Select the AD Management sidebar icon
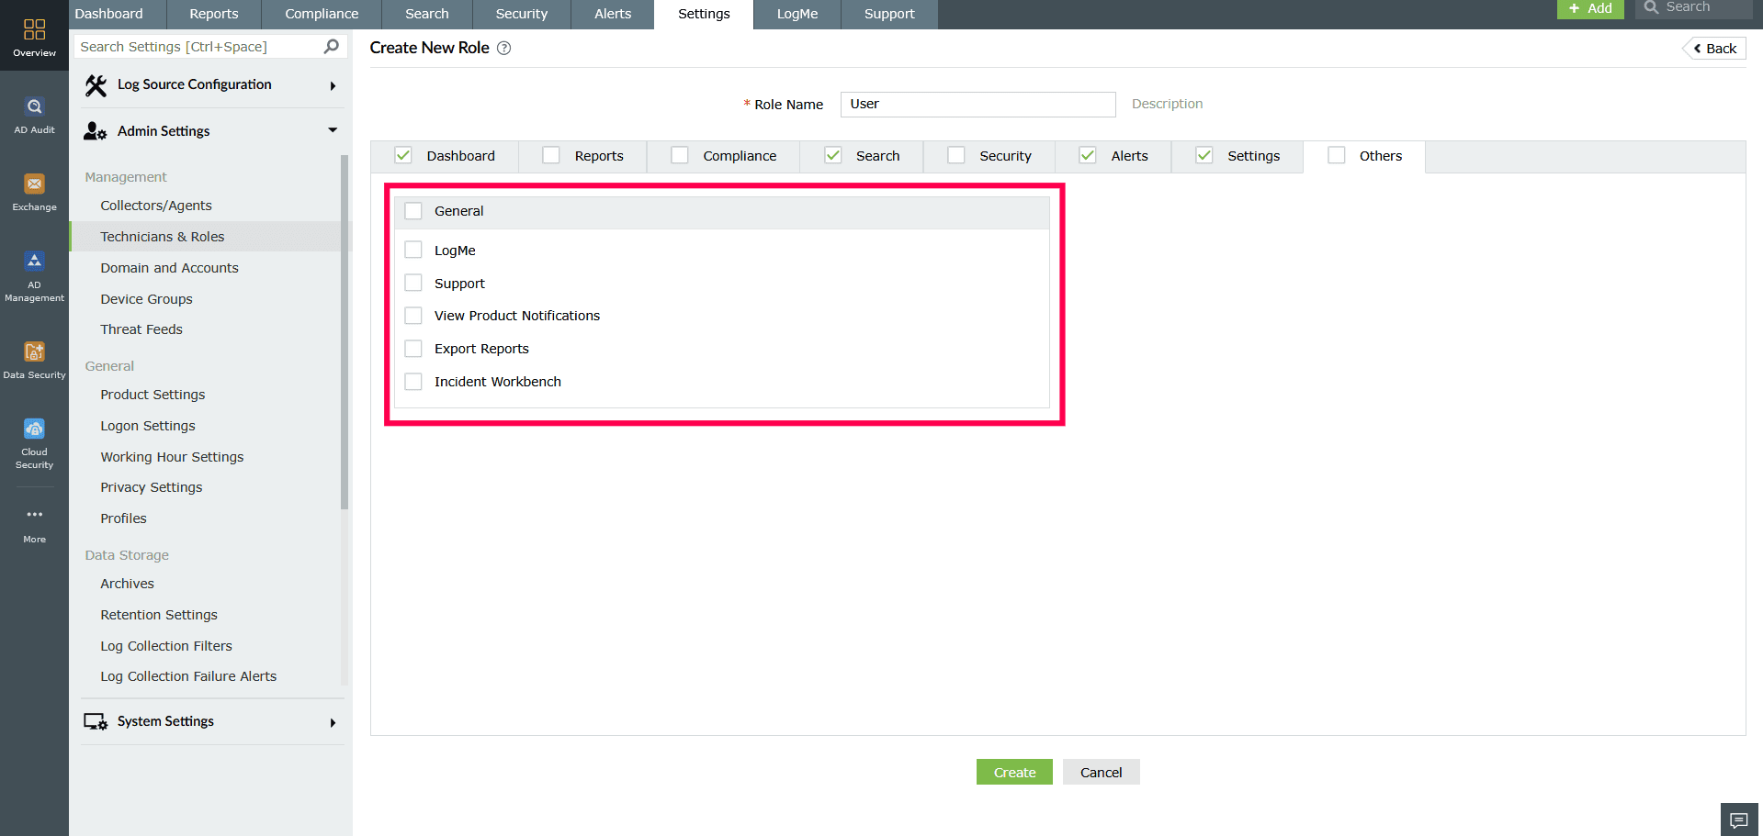The image size is (1763, 836). [34, 266]
